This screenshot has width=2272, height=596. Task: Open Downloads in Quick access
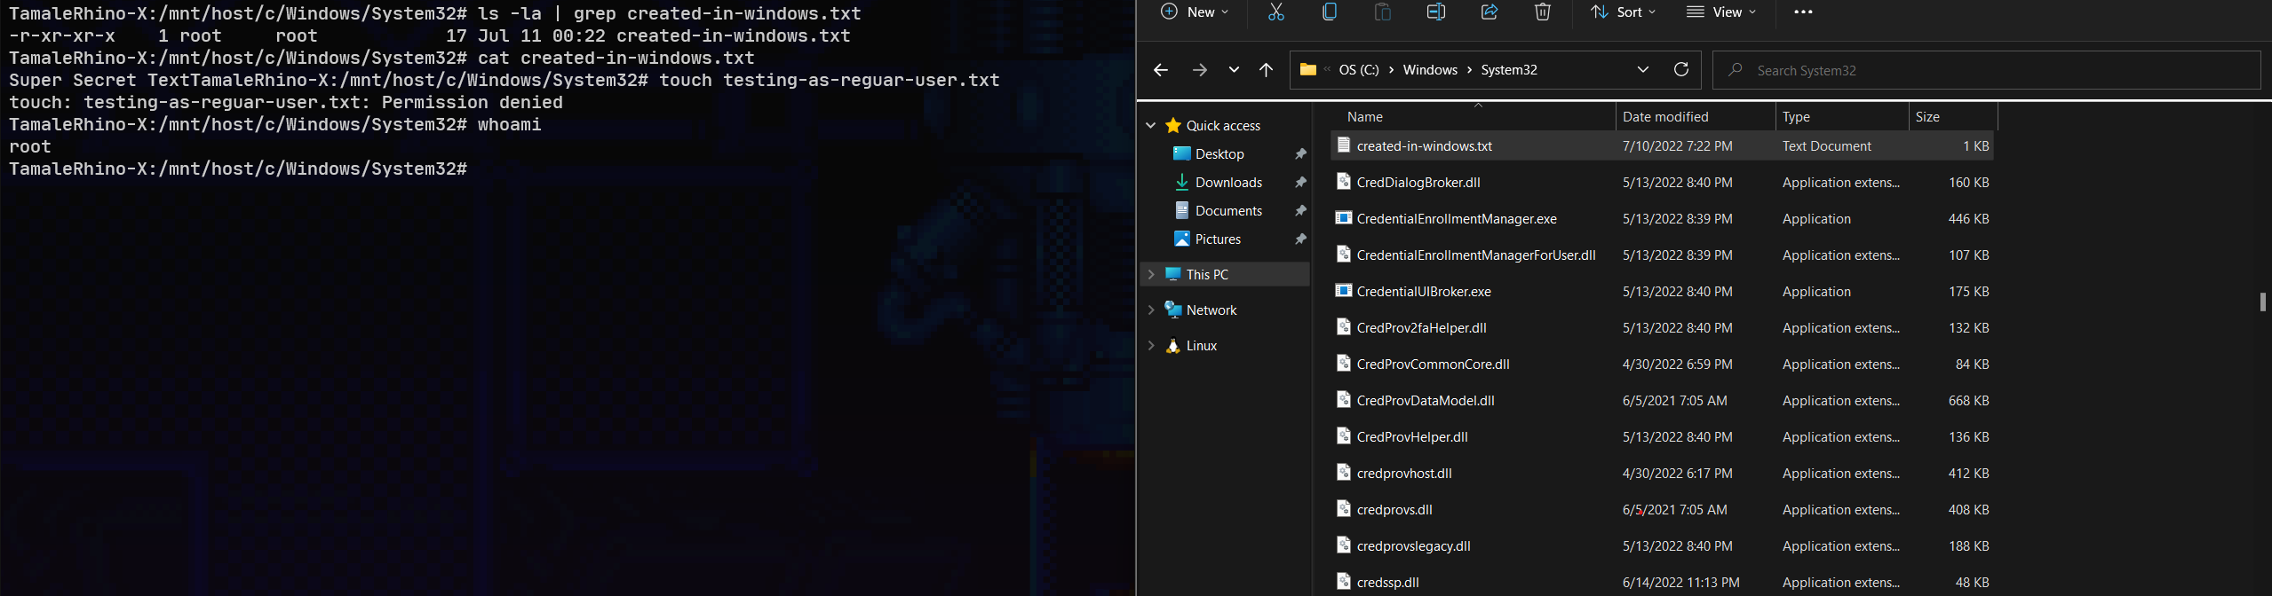pos(1228,183)
